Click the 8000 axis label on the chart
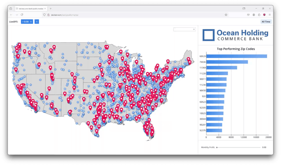Image resolution: width=281 pixels, height=165 pixels. pyautogui.click(x=231, y=137)
